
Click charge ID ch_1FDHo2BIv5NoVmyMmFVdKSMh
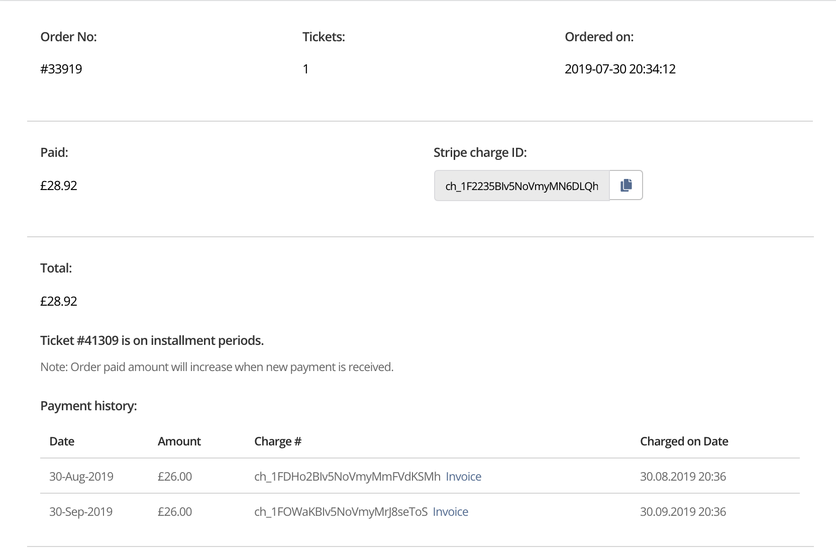347,477
